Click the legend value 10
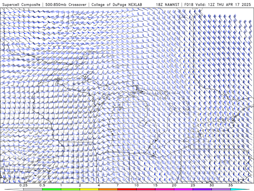 click(x=137, y=185)
